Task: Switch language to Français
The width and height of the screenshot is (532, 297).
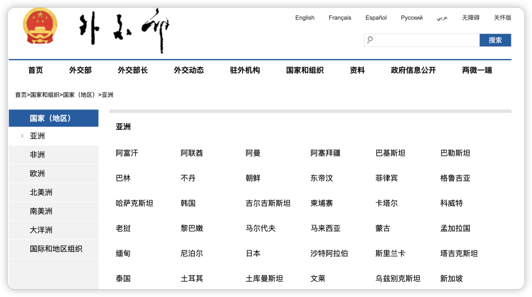Action: pyautogui.click(x=340, y=18)
